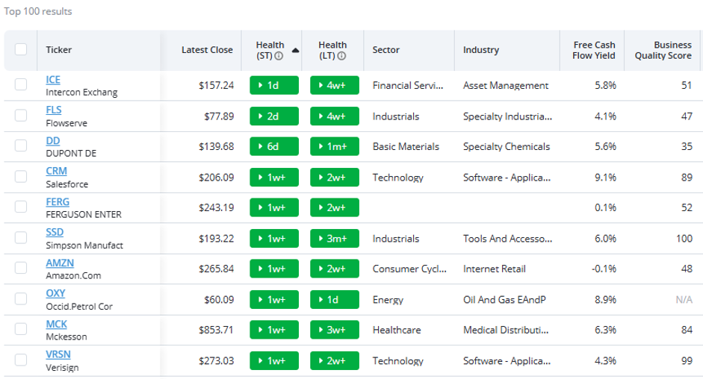Click Simpson Manufact company name
The width and height of the screenshot is (703, 379).
pyautogui.click(x=84, y=245)
